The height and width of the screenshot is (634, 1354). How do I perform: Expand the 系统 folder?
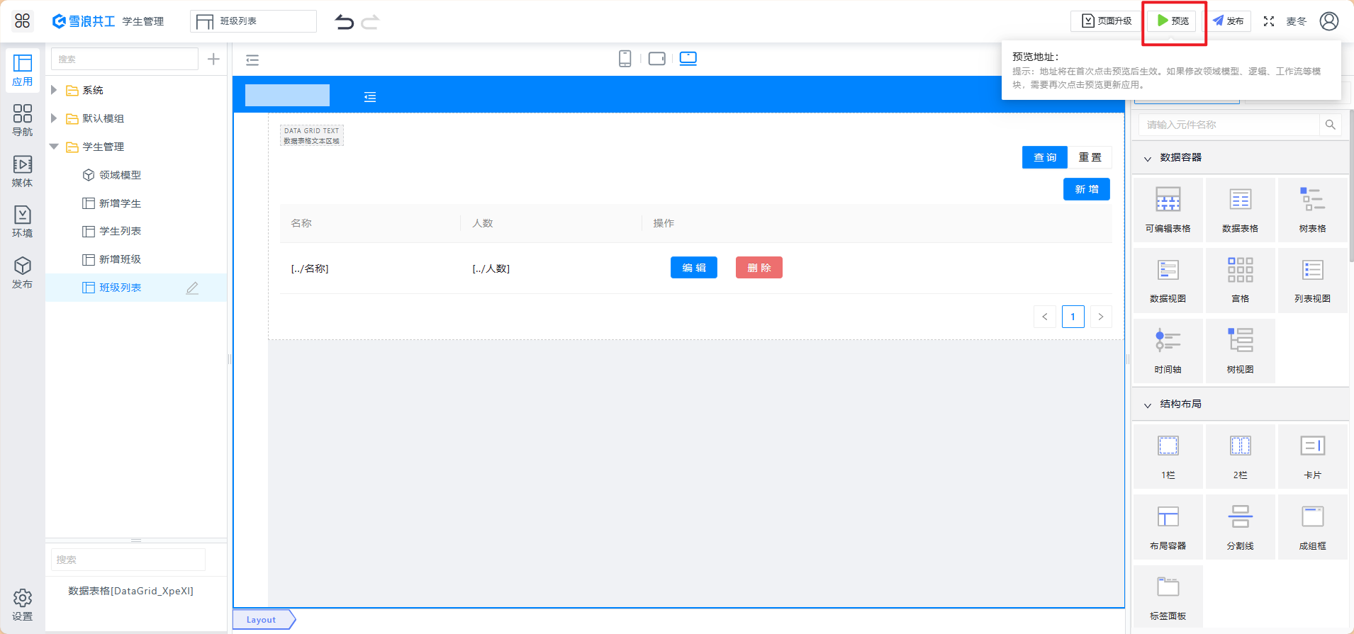(x=54, y=90)
